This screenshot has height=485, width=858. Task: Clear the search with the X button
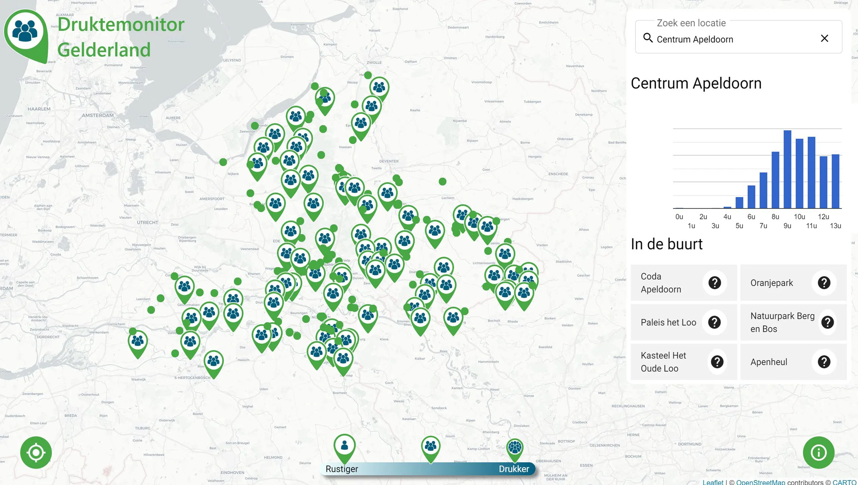point(824,38)
